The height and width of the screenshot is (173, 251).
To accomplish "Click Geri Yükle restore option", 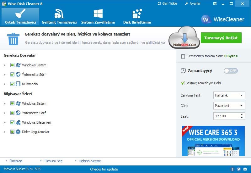I will click(x=168, y=3).
